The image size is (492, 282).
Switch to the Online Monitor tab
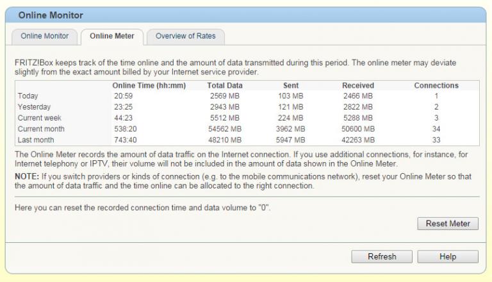44,36
